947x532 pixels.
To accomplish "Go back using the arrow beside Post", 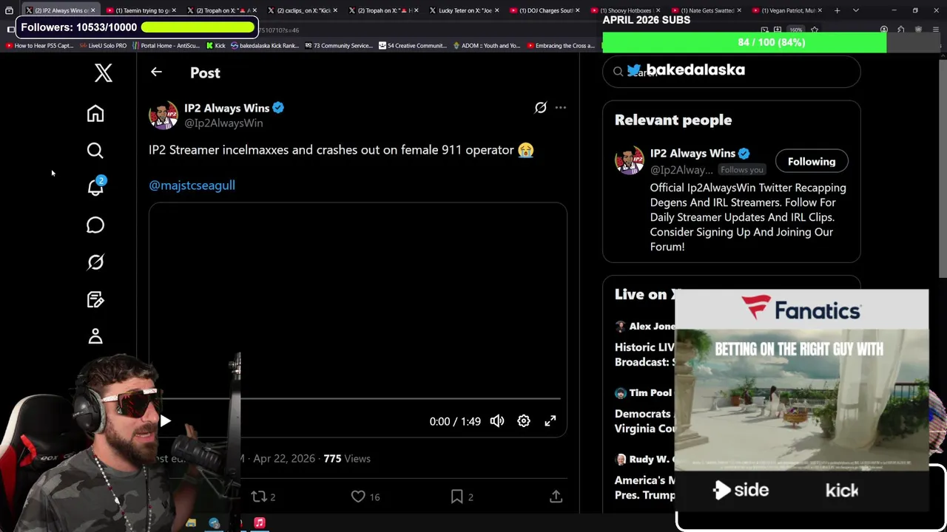I will [x=156, y=72].
